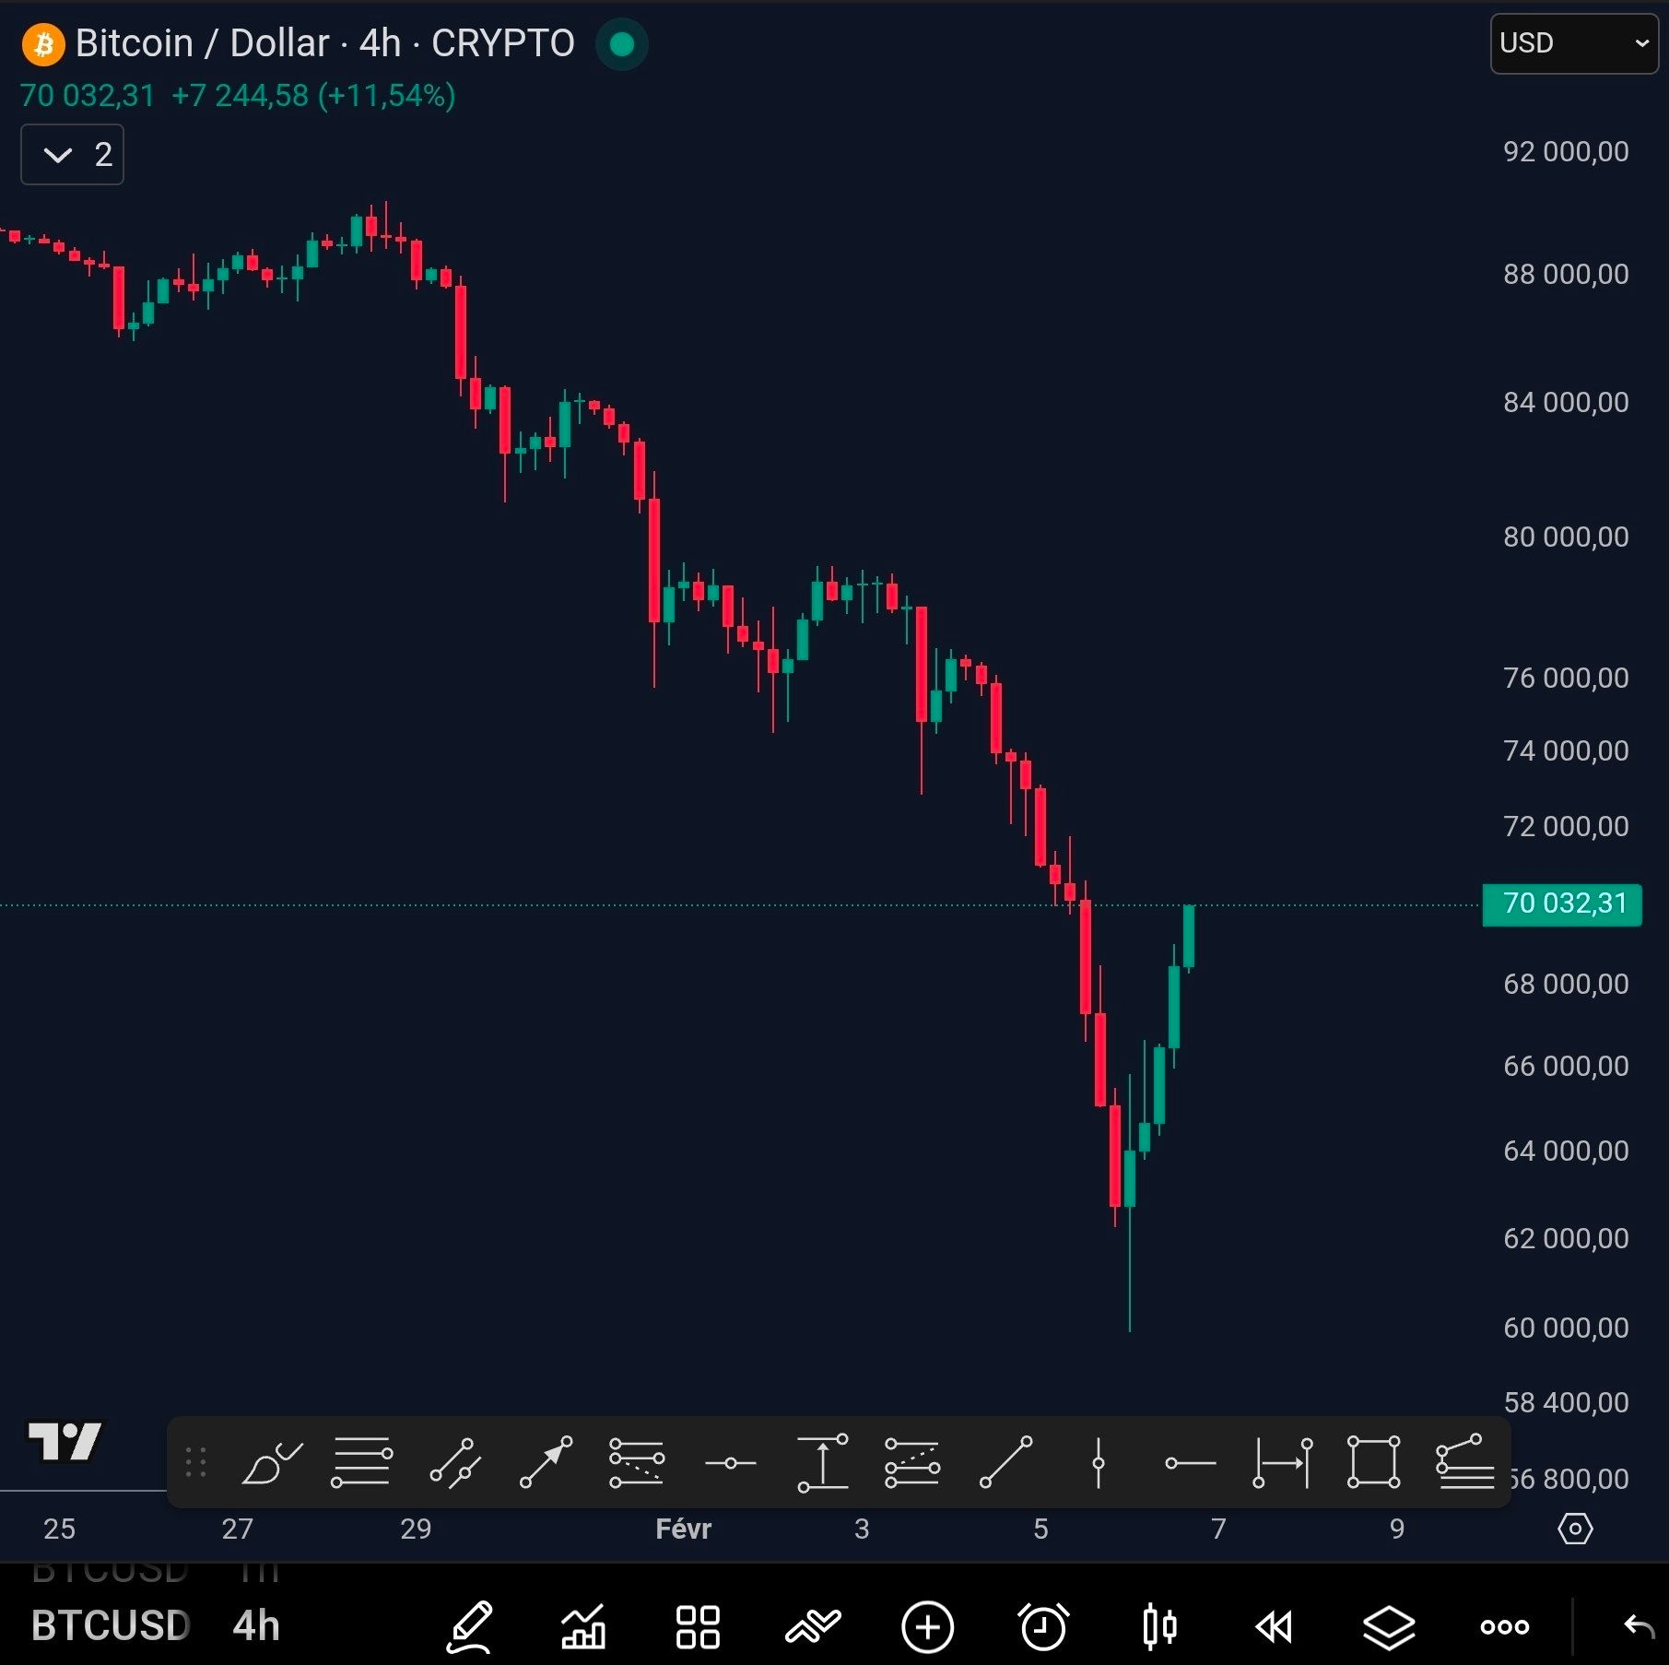1669x1665 pixels.
Task: Choose the trend line tool
Action: click(x=1005, y=1462)
